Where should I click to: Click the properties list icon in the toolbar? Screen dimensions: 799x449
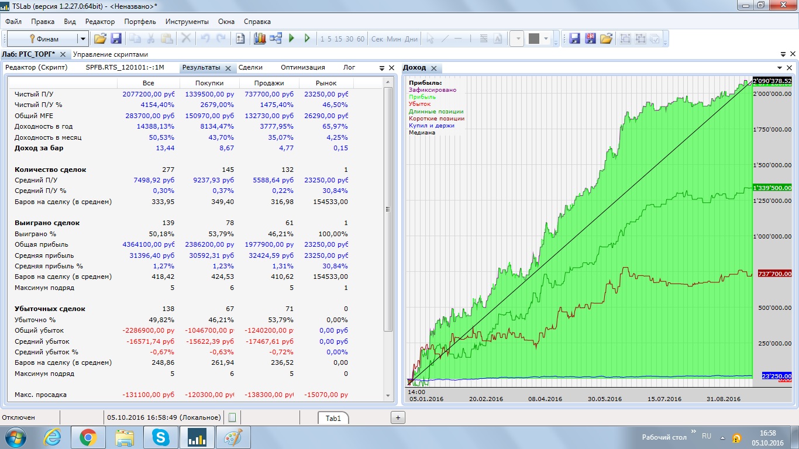tap(240, 39)
